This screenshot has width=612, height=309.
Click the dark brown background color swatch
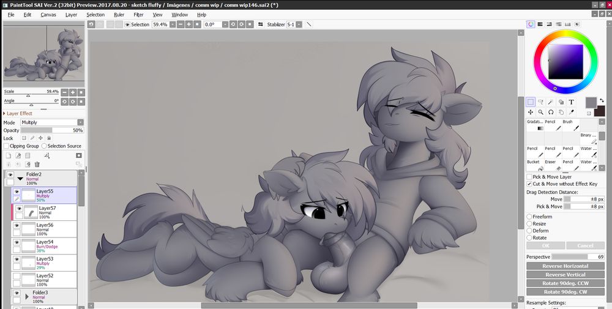pos(600,111)
